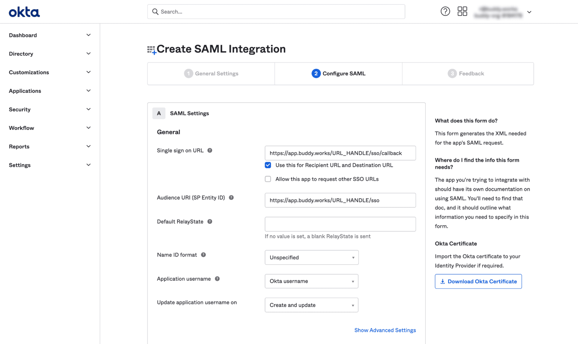Expand the Security sidebar menu

pos(50,110)
